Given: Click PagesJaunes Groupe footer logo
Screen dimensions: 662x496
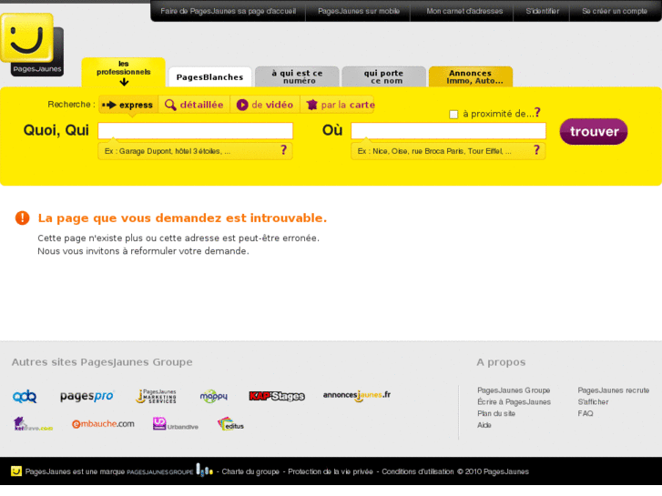Looking at the screenshot, I should pos(169,471).
